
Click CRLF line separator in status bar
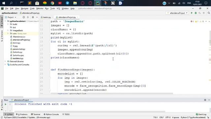162,118
